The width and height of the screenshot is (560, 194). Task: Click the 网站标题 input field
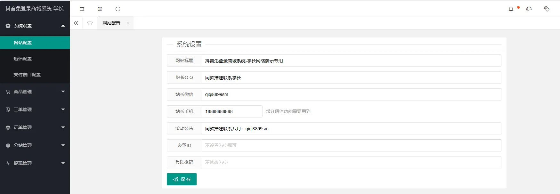(351, 61)
